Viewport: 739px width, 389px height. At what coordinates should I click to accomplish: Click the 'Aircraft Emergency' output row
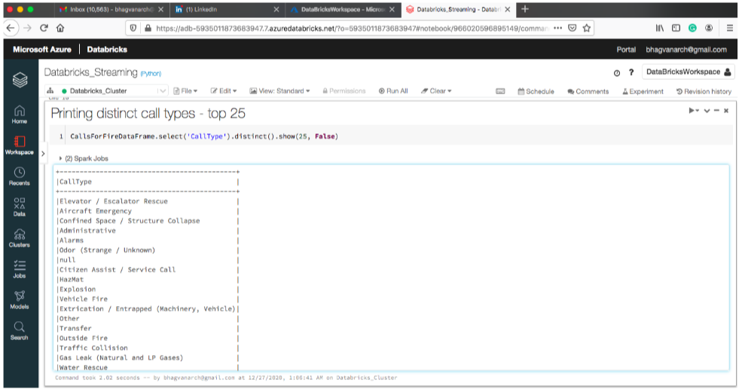(96, 211)
